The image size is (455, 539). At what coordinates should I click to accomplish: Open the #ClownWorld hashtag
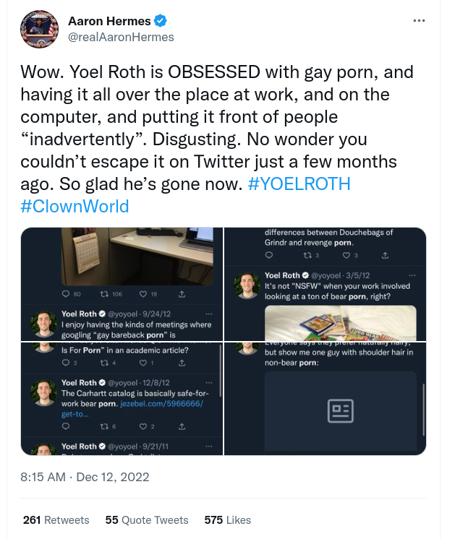coord(75,206)
